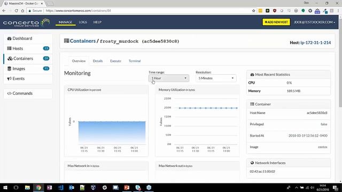Viewport: 342px width, 192px height.
Task: Click the Chrome taskbar icon
Action: coord(38,187)
